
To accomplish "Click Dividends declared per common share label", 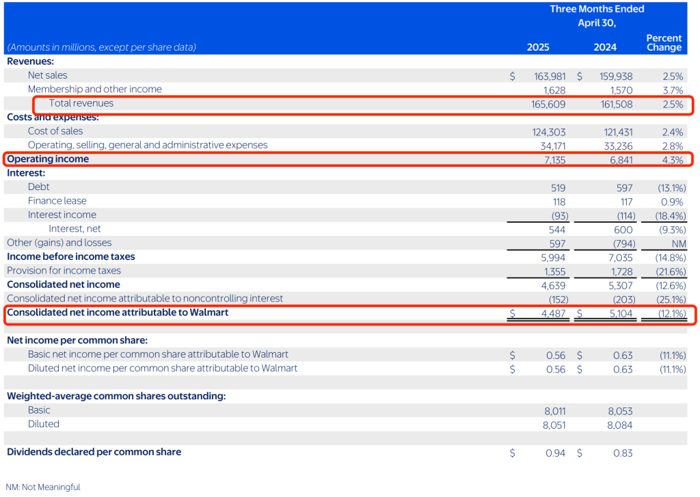I will (94, 452).
